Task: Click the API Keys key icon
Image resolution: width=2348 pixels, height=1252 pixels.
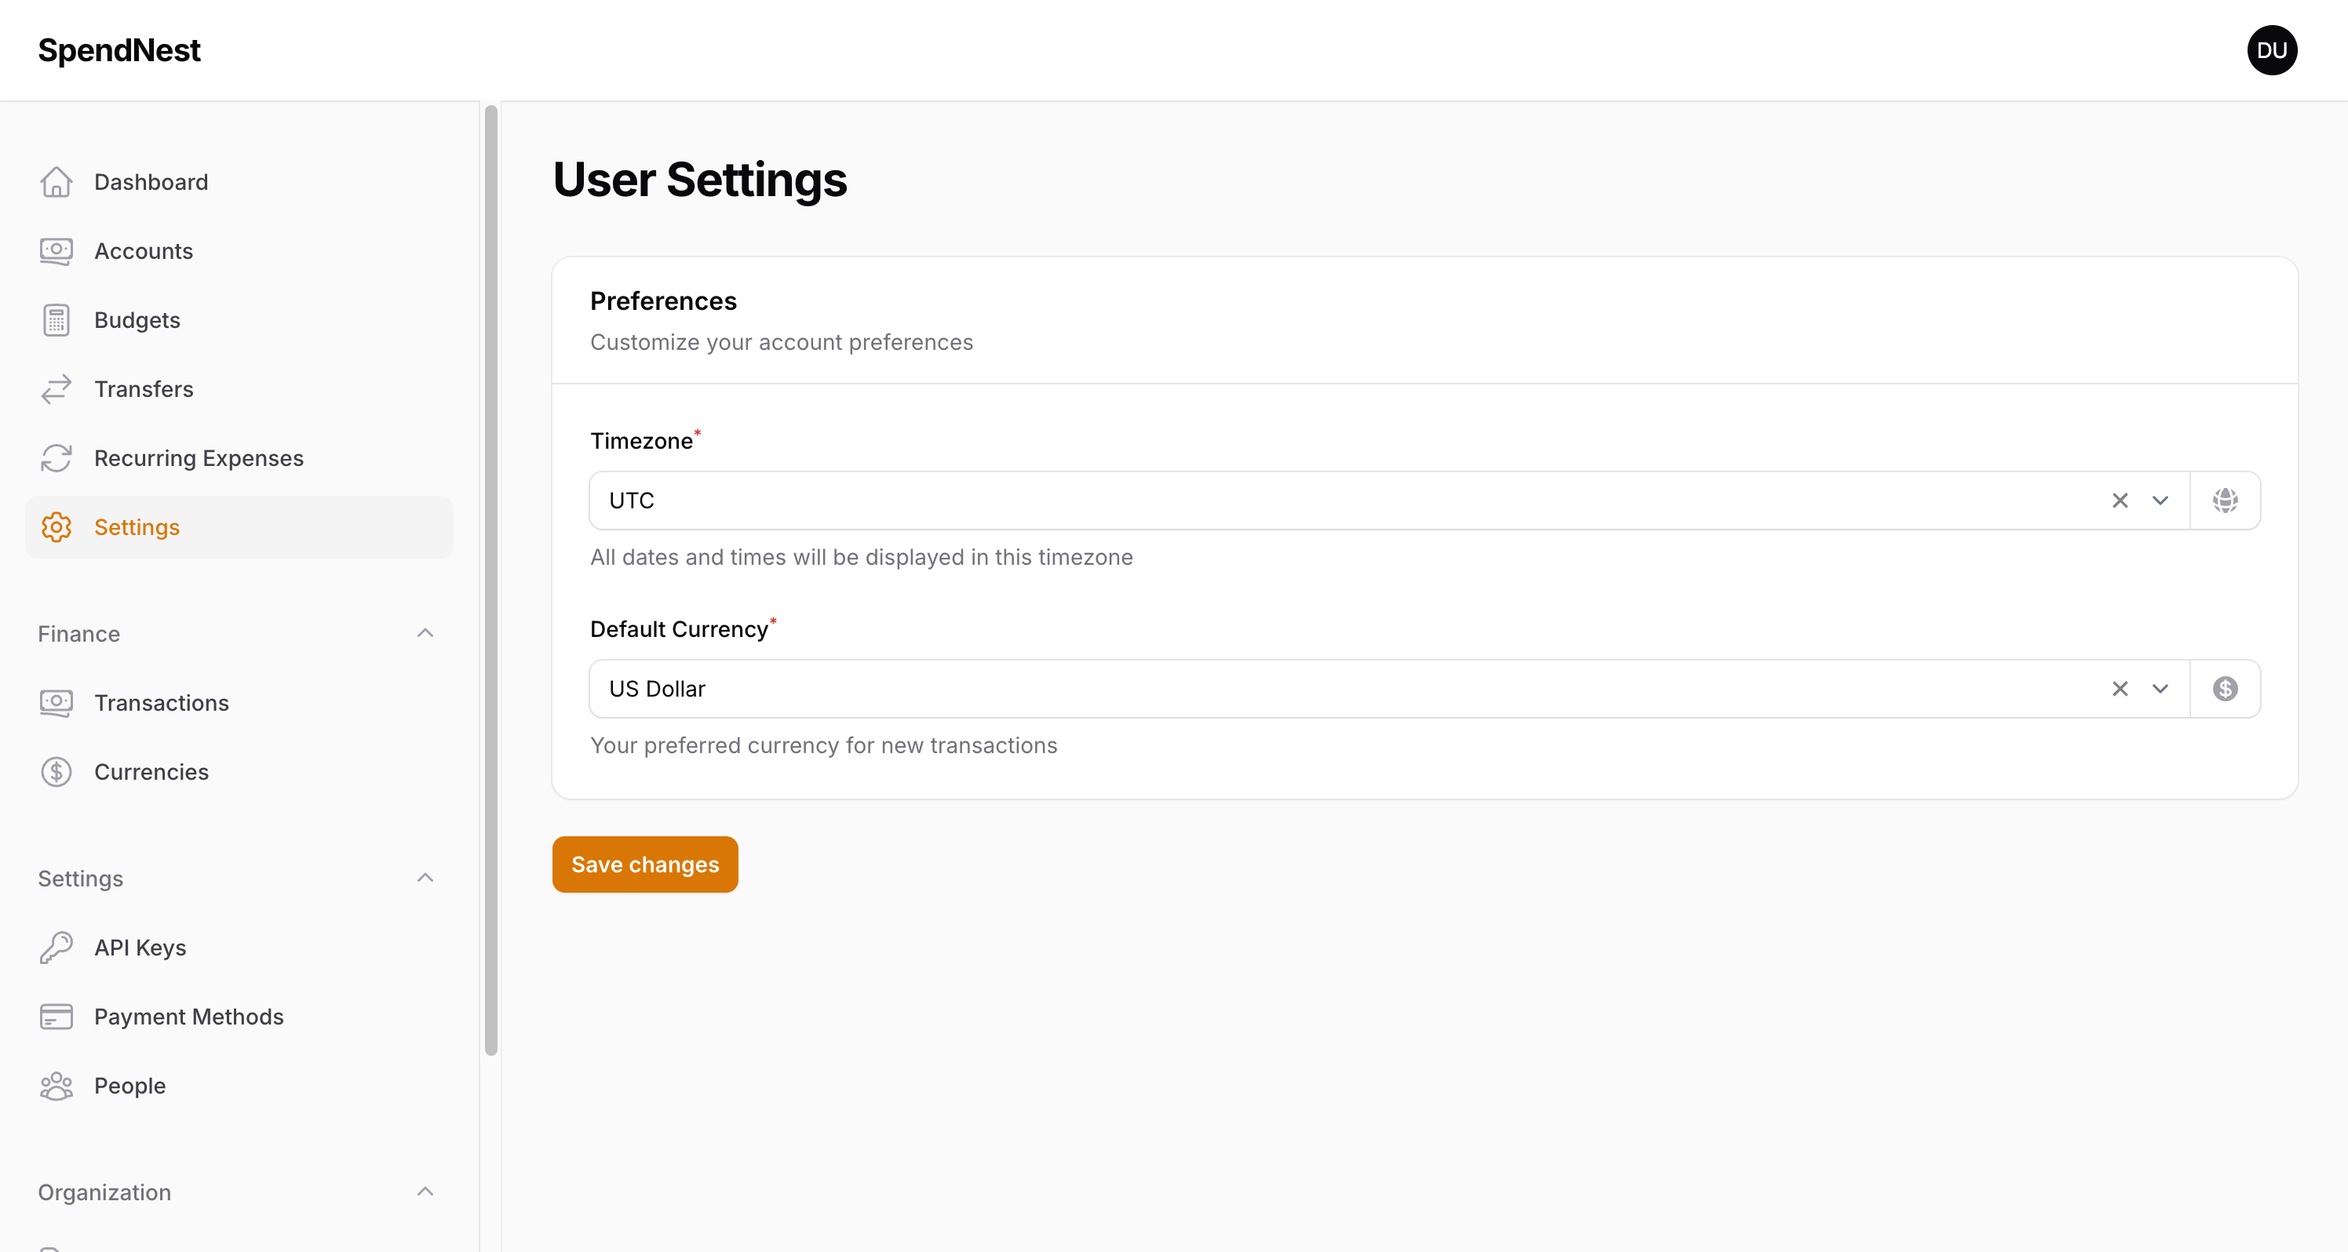Action: [56, 948]
